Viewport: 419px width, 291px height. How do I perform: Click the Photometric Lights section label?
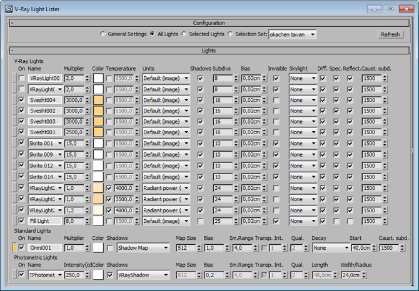[x=36, y=257]
